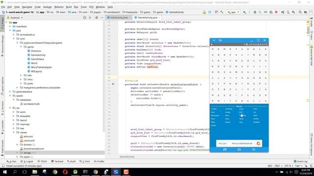Click Attach Debugger to Android Process icon
This screenshot has height=176, width=314.
[271, 12]
